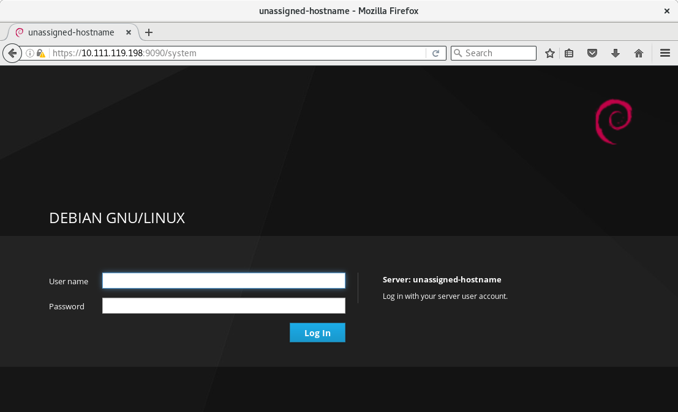Click the insecure connection padlock warning icon
Image resolution: width=678 pixels, height=412 pixels.
(x=40, y=53)
